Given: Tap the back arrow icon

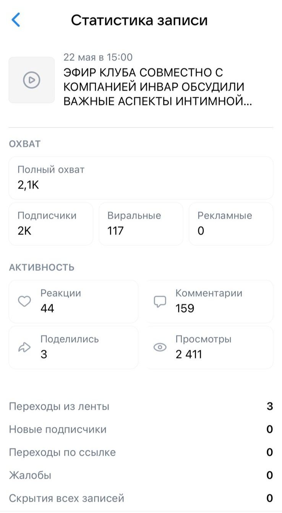Looking at the screenshot, I should [16, 20].
